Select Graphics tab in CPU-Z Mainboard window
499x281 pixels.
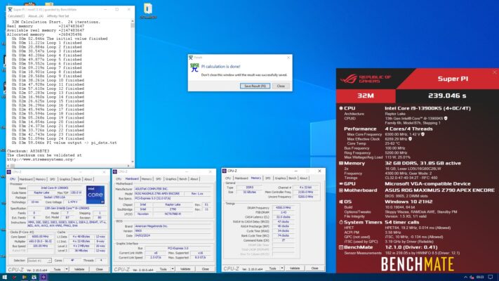tap(171, 179)
